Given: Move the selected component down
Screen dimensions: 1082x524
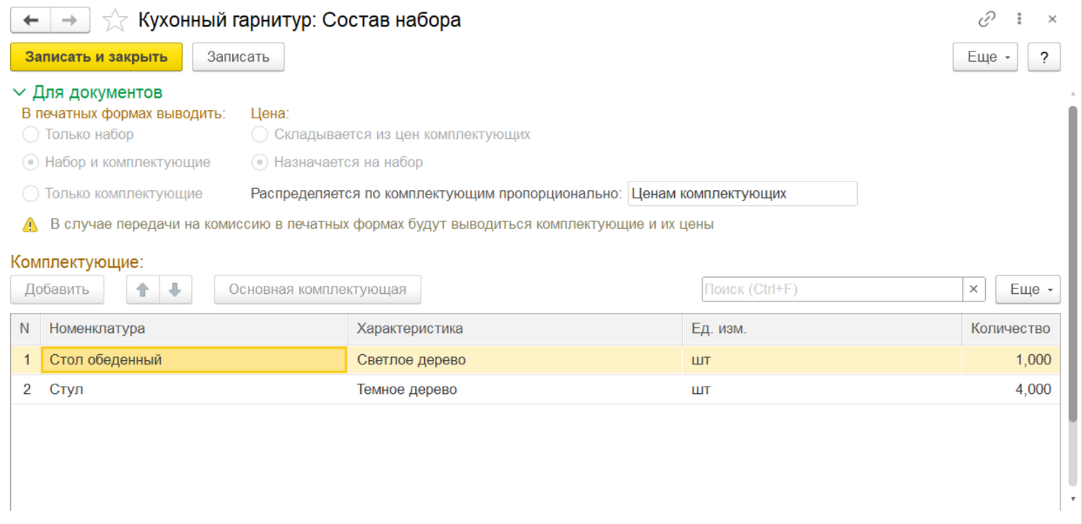Looking at the screenshot, I should click(175, 290).
